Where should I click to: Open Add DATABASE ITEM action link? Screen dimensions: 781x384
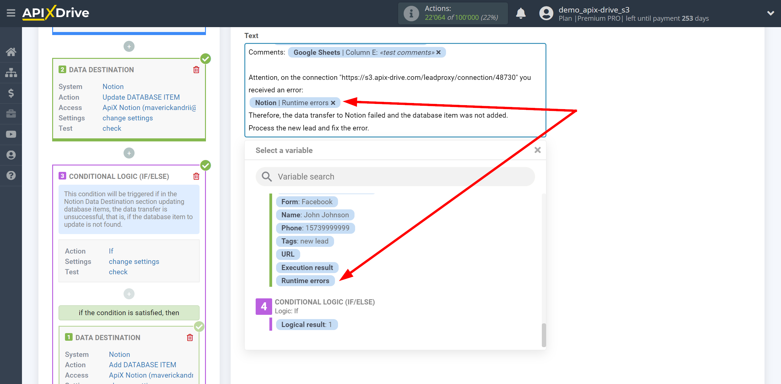(x=142, y=365)
